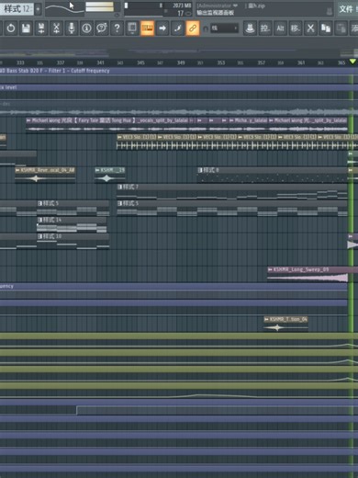Click the speech bubble icon in toolbar

coord(102,28)
